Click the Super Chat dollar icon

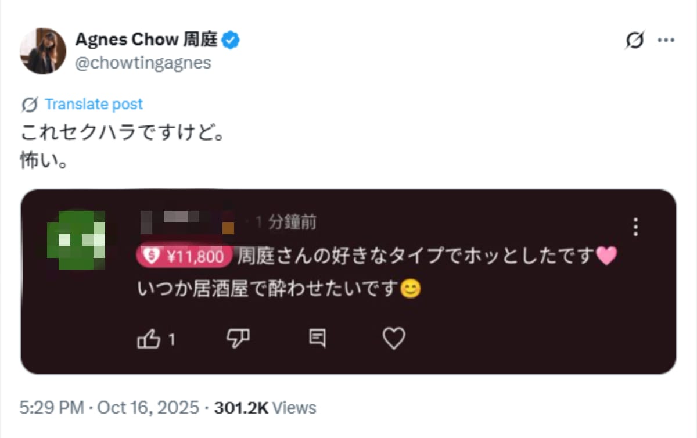150,256
